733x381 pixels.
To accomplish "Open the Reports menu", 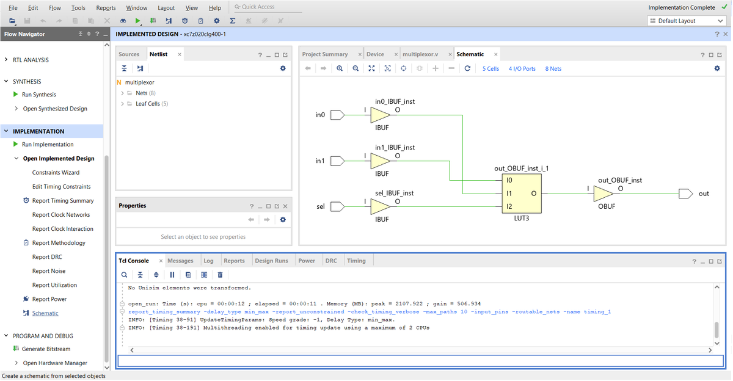I will (106, 8).
